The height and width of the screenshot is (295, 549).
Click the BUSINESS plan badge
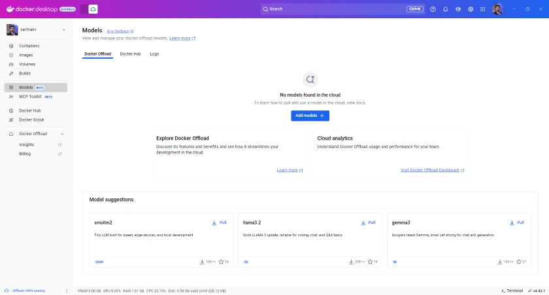(x=67, y=9)
